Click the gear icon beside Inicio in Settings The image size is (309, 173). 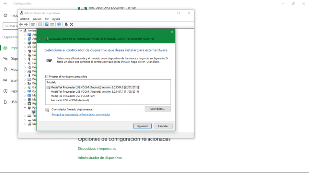(x=5, y=15)
